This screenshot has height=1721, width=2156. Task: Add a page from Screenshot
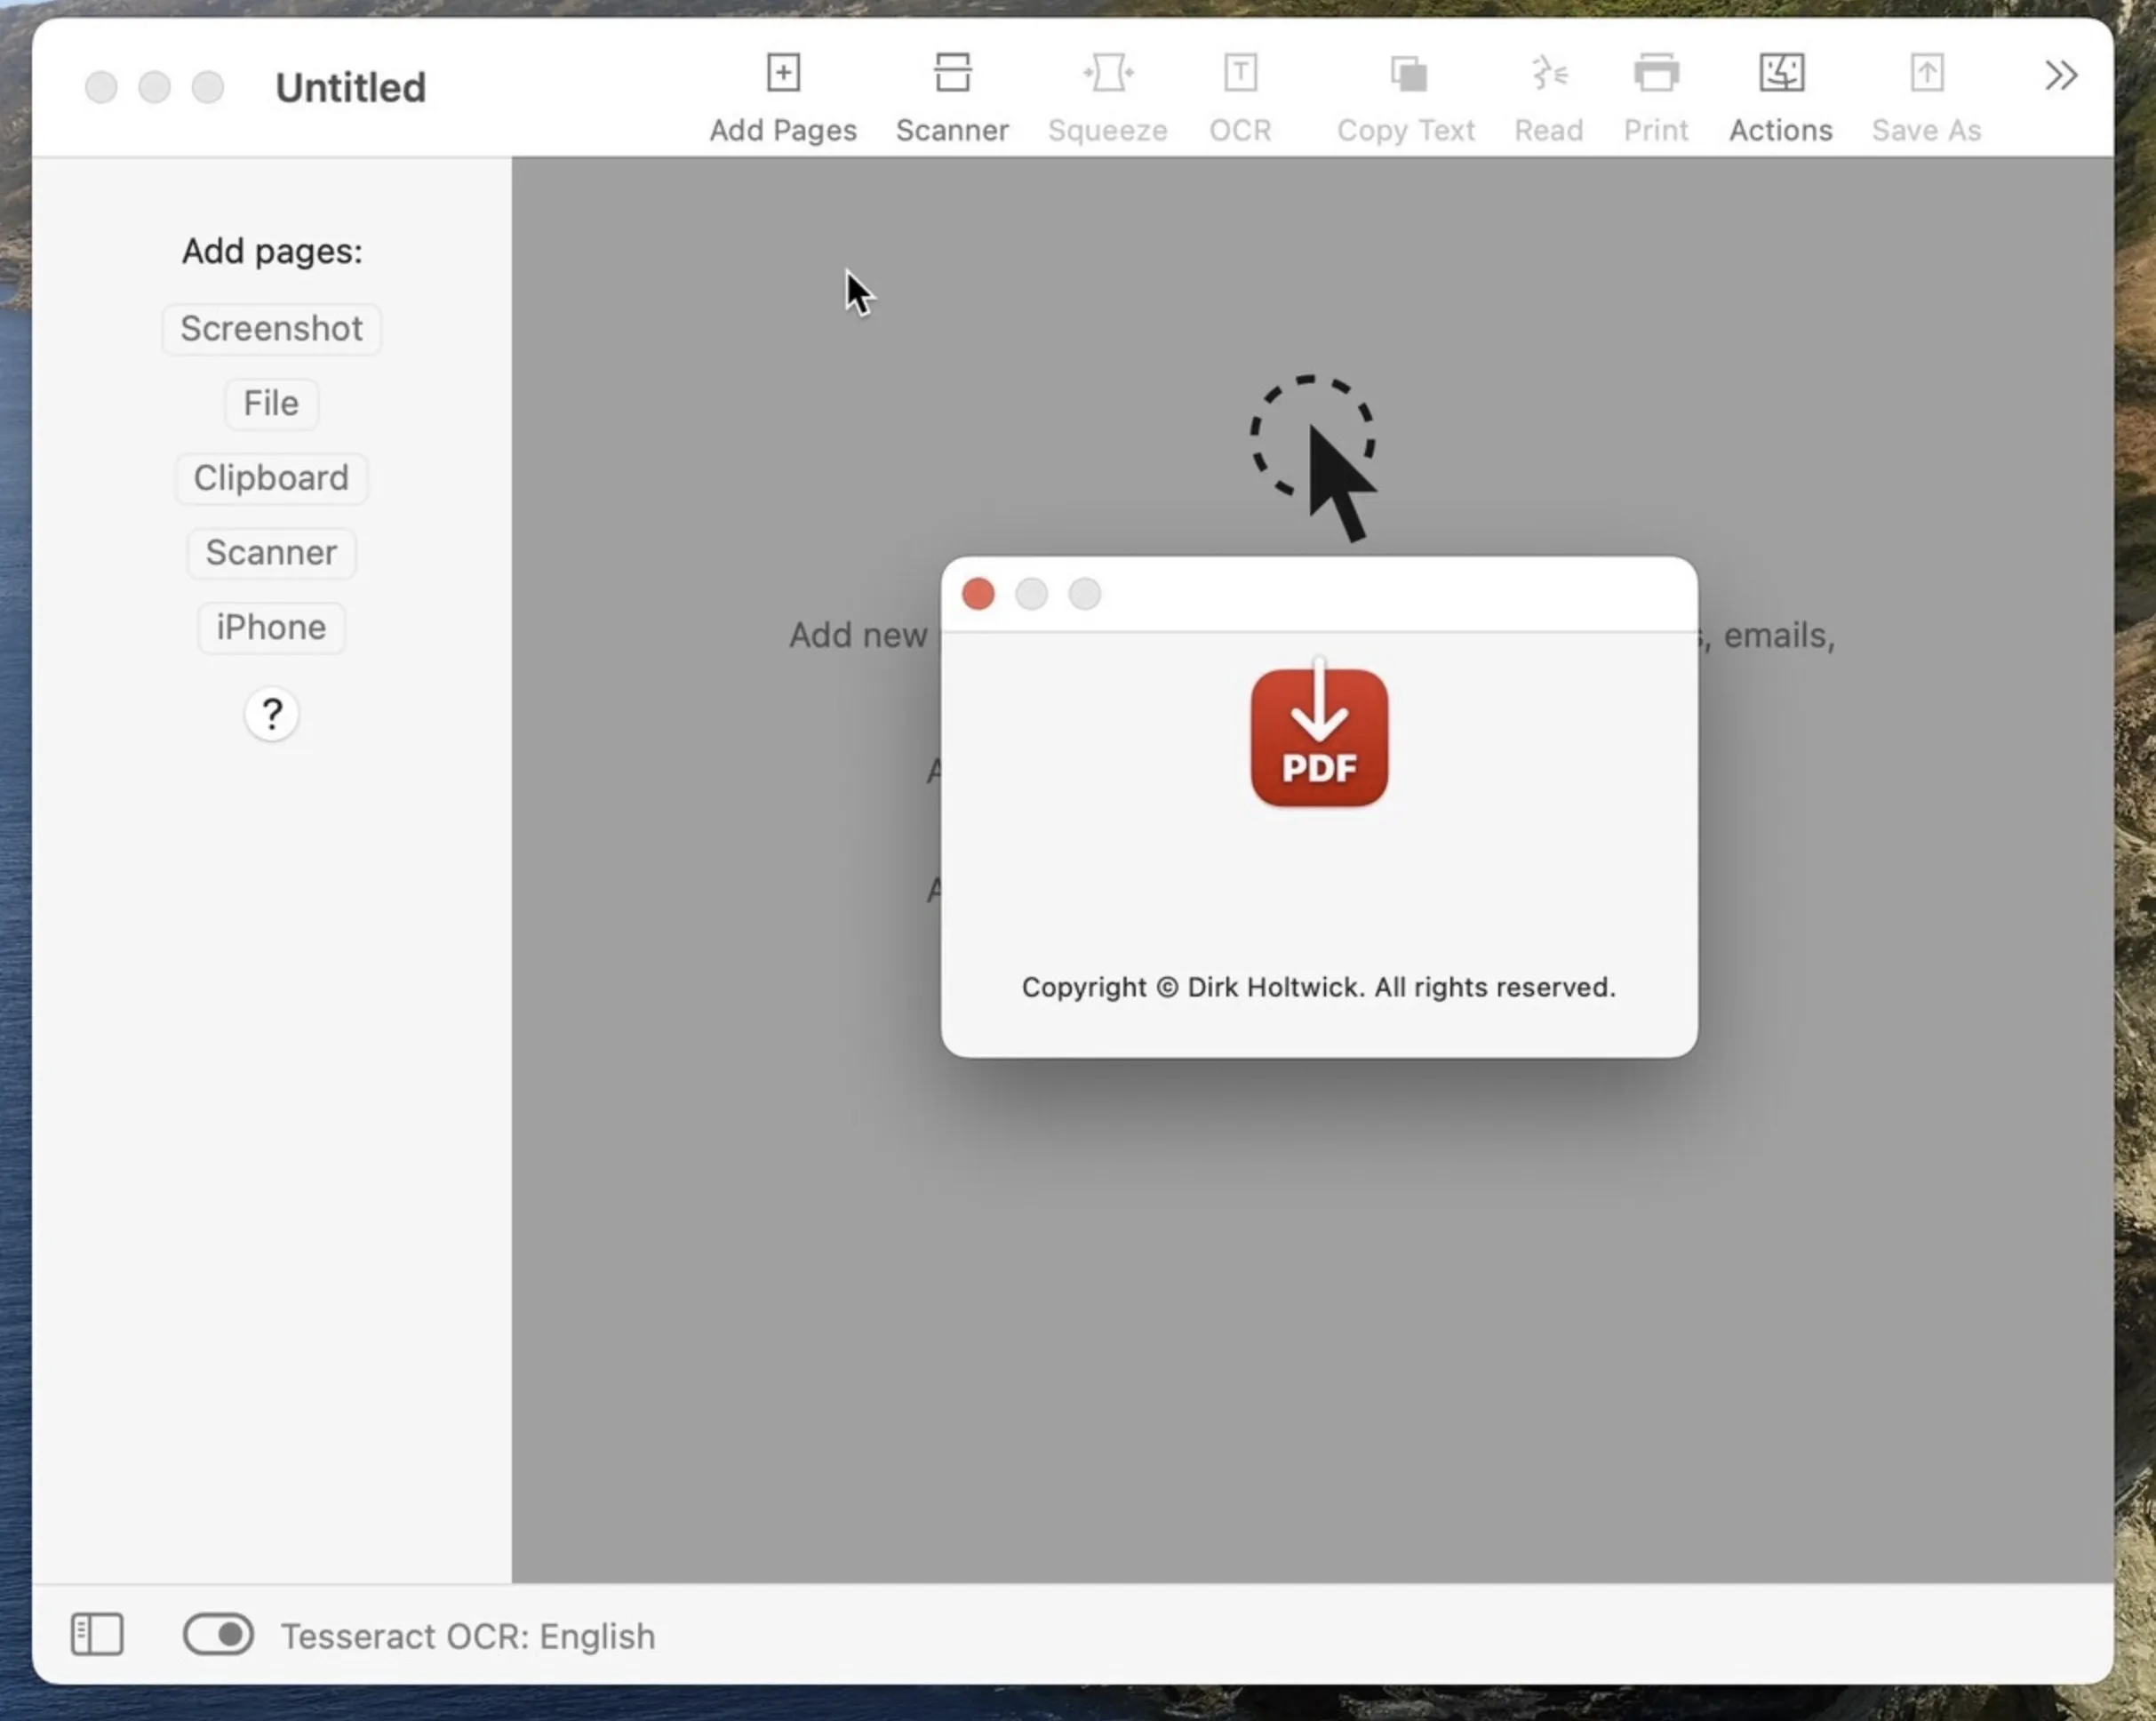271,328
